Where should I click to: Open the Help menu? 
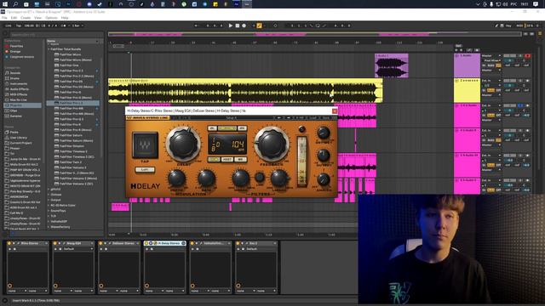click(65, 18)
